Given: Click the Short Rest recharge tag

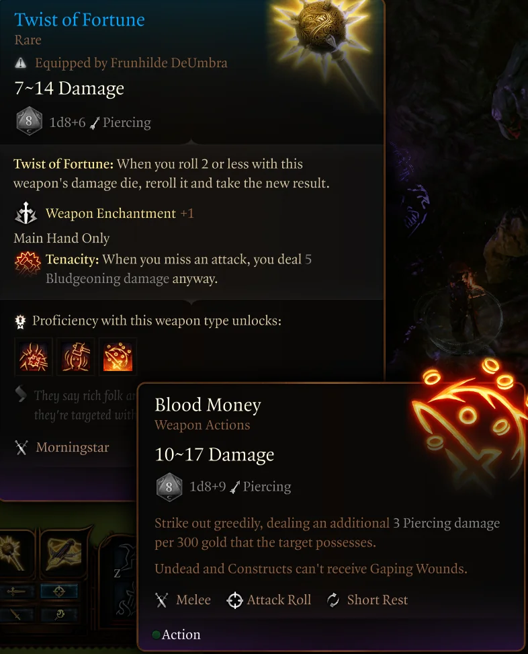Looking at the screenshot, I should click(367, 600).
